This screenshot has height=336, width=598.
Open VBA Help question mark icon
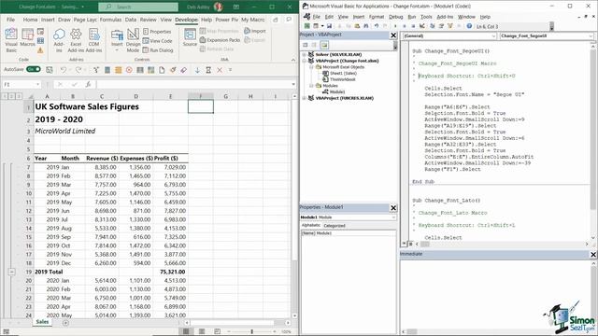(x=469, y=26)
